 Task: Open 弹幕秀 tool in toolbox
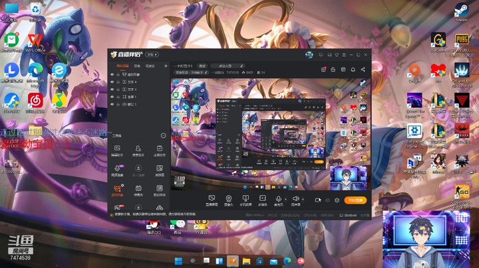point(138,190)
